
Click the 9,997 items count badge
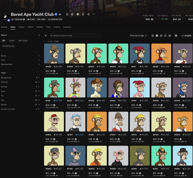[x=31, y=19]
